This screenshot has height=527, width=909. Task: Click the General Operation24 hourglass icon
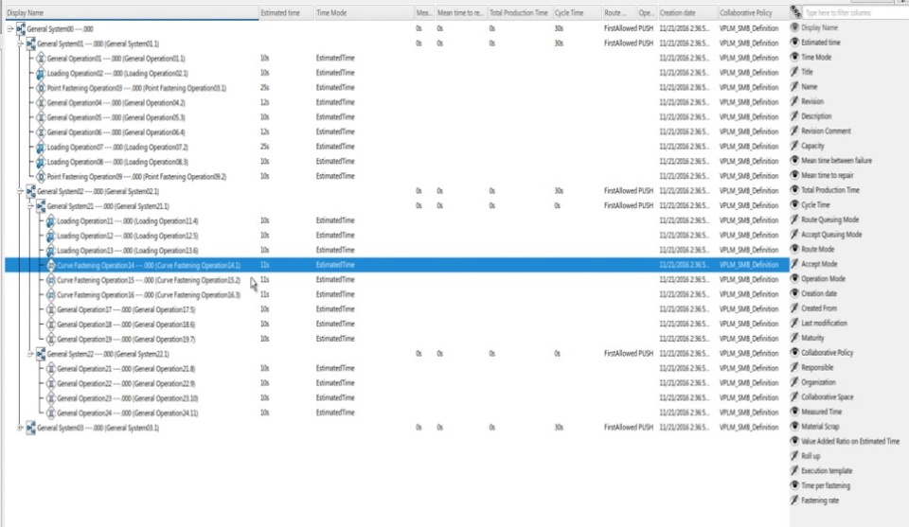(x=50, y=413)
